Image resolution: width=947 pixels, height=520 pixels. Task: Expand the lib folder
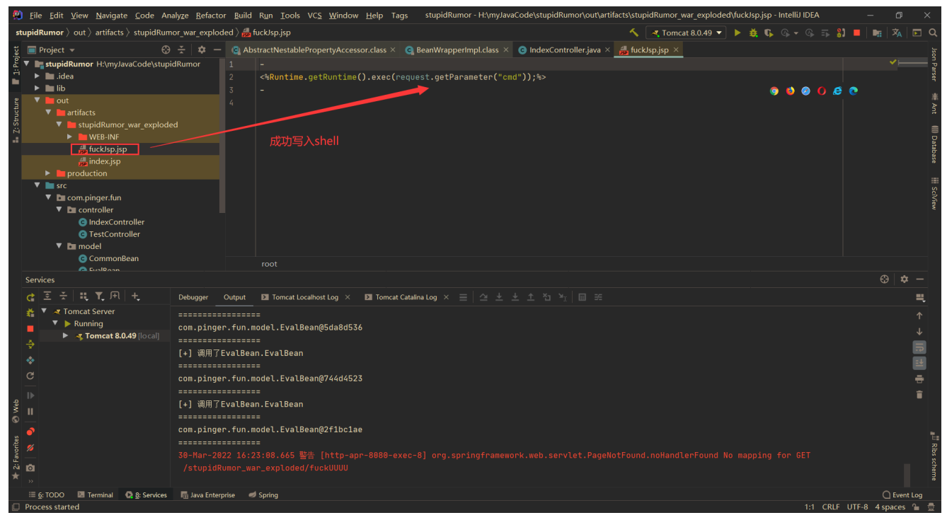coord(38,88)
